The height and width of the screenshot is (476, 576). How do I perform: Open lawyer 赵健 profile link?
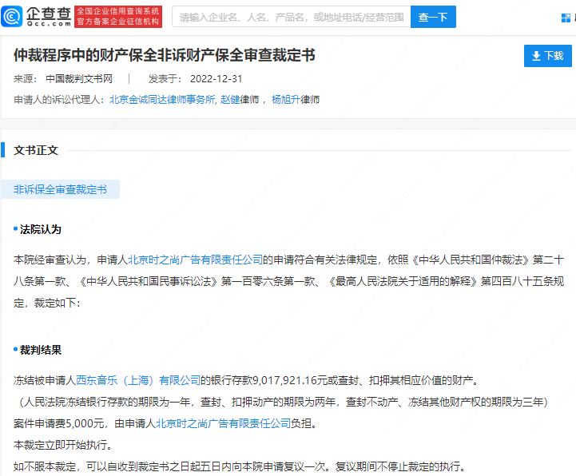(x=230, y=100)
